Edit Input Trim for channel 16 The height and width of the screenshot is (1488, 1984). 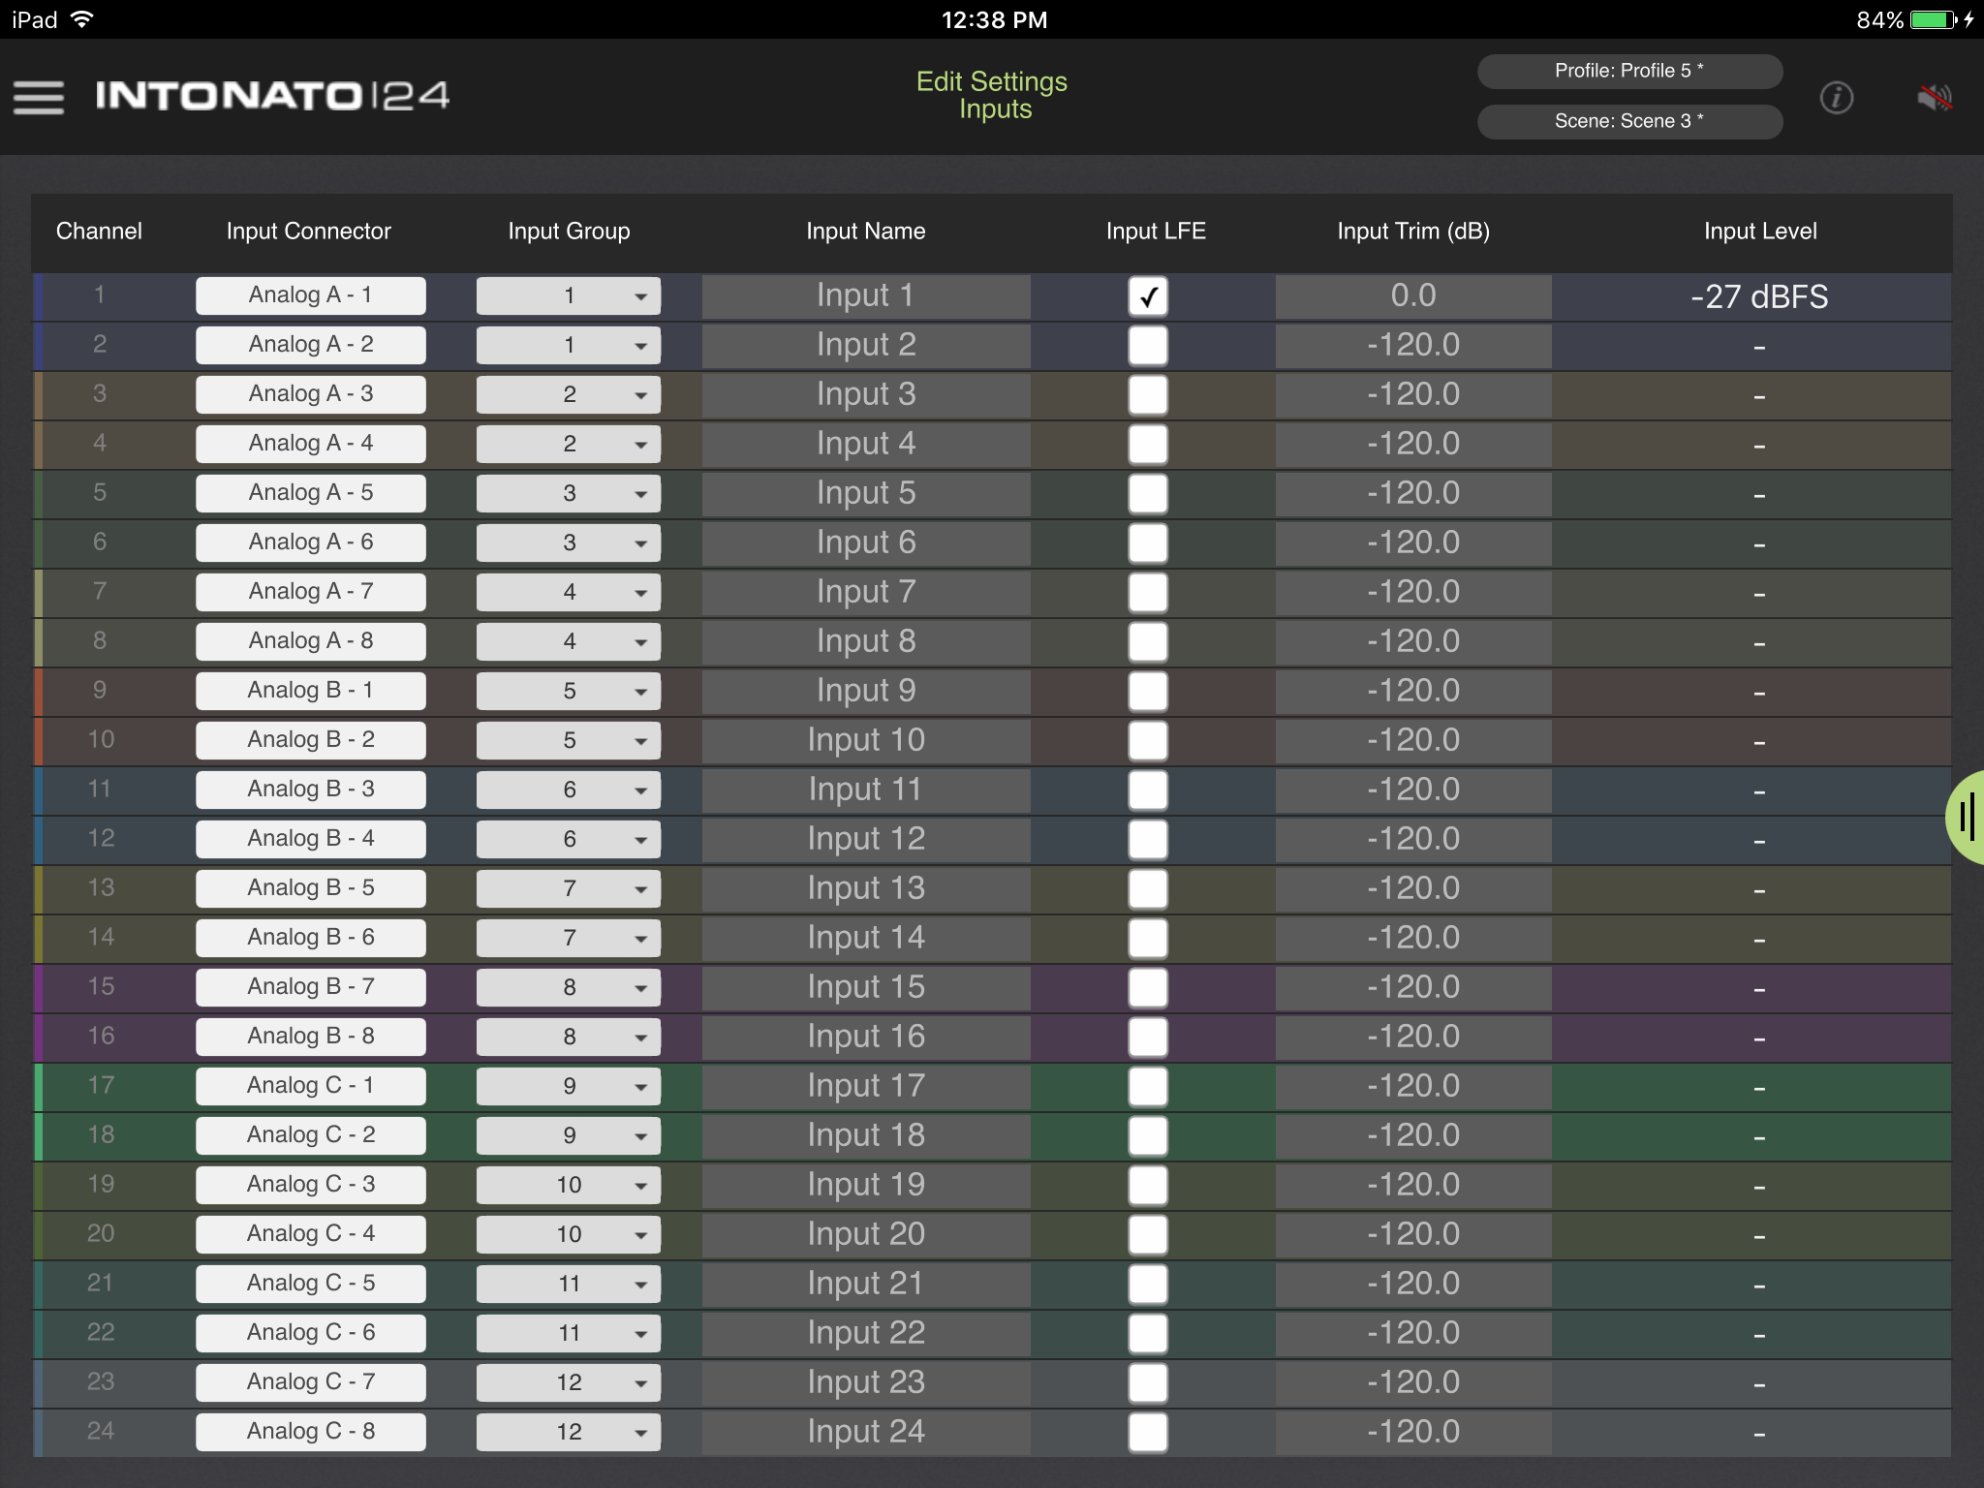pos(1412,1037)
